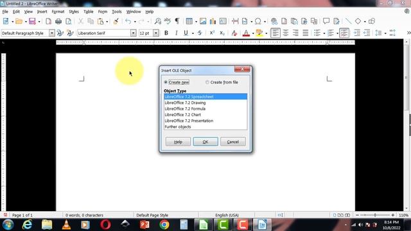Click the Basic Shapes diamond icon
Screen dimensions: 411x231
pos(358,21)
